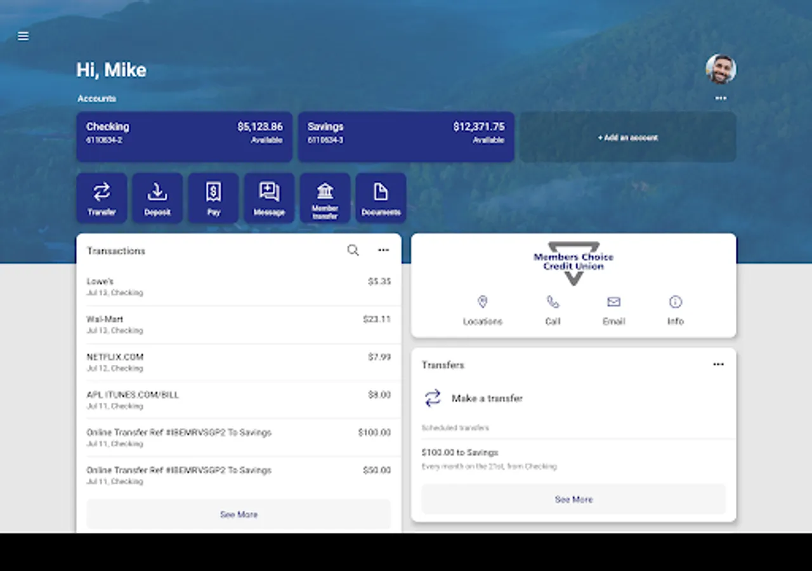
Task: Select Member transfer icon
Action: point(325,198)
